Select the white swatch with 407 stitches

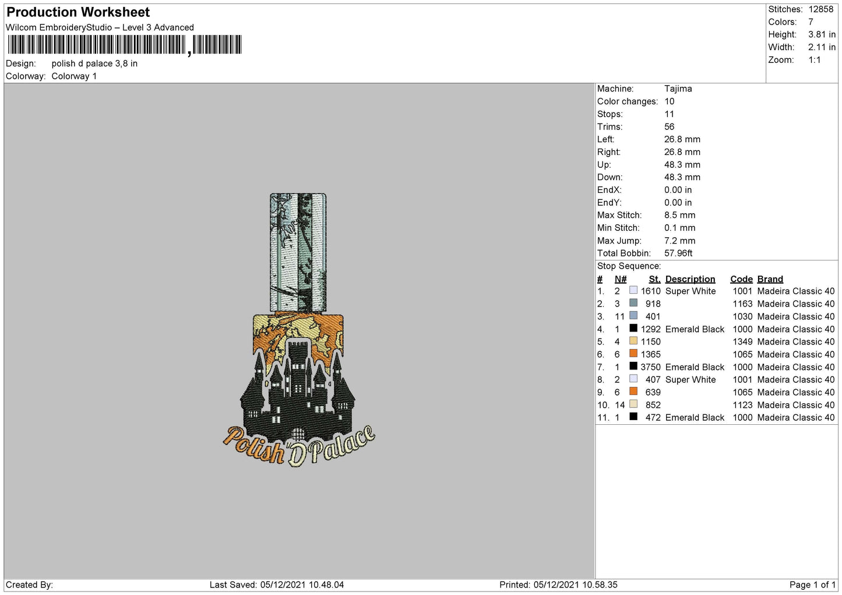(x=633, y=379)
